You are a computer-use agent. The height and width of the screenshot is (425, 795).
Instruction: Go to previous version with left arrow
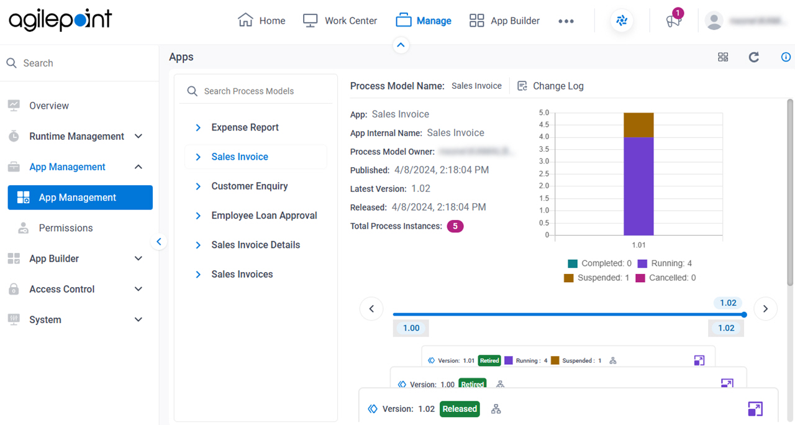coord(371,308)
